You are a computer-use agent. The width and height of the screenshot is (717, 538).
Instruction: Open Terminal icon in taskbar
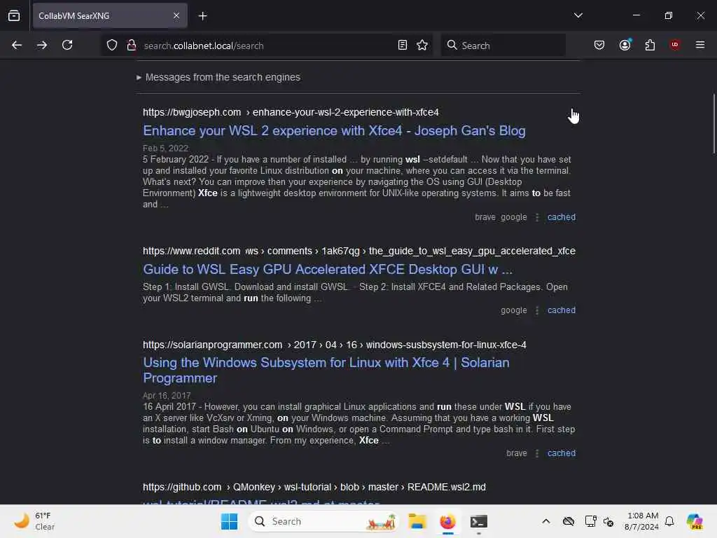479,521
